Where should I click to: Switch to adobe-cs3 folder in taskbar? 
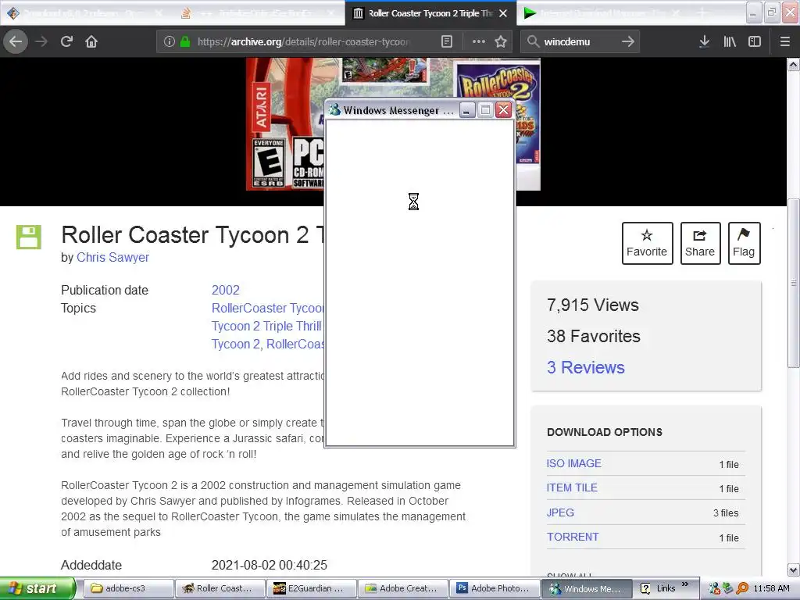(x=127, y=588)
